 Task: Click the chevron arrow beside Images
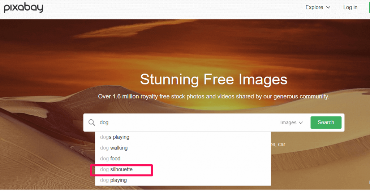[301, 123]
